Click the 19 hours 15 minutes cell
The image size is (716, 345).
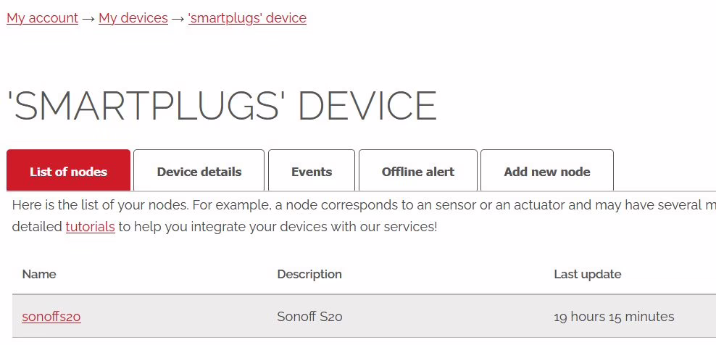pos(614,317)
